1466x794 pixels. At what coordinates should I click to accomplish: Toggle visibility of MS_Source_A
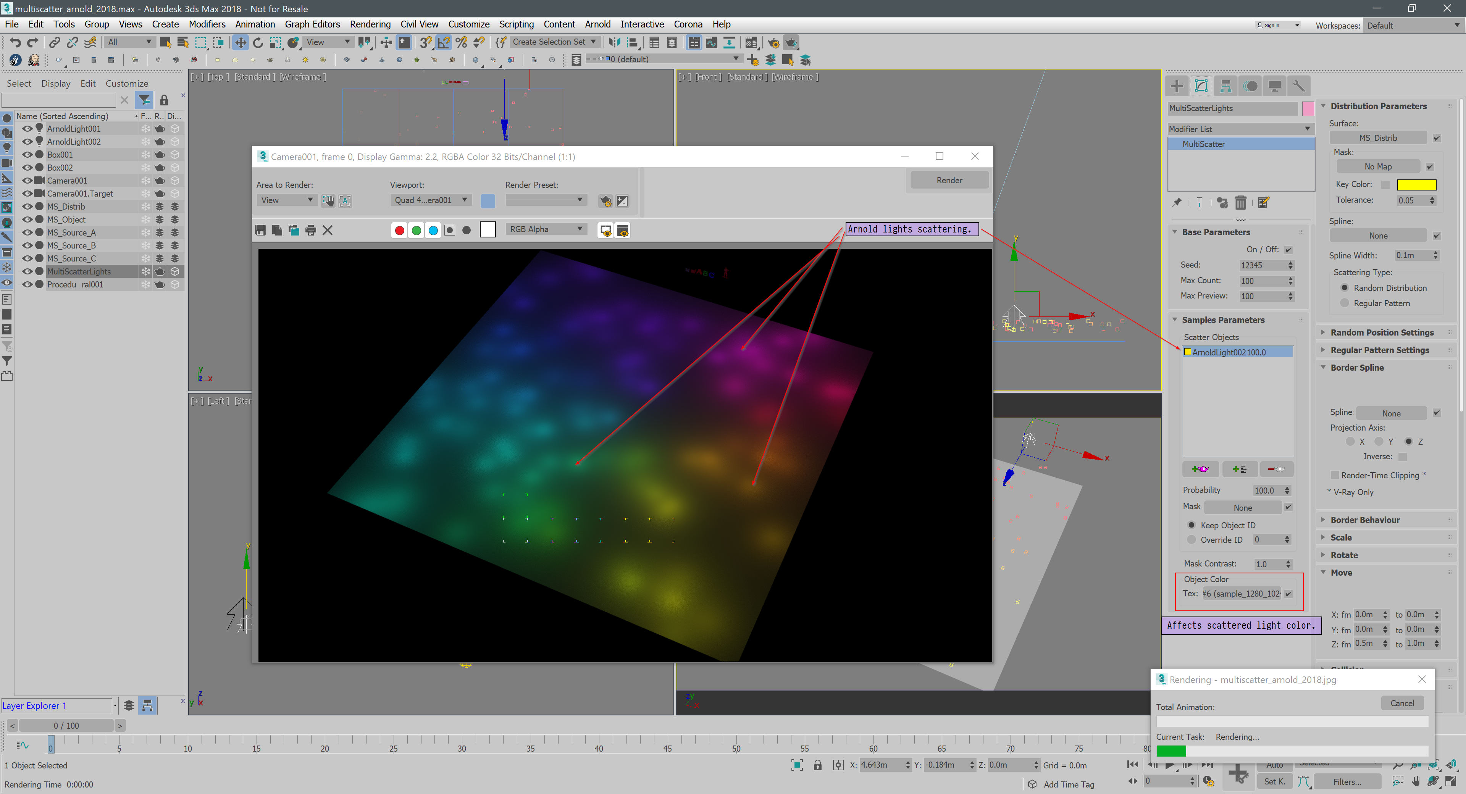(x=27, y=232)
